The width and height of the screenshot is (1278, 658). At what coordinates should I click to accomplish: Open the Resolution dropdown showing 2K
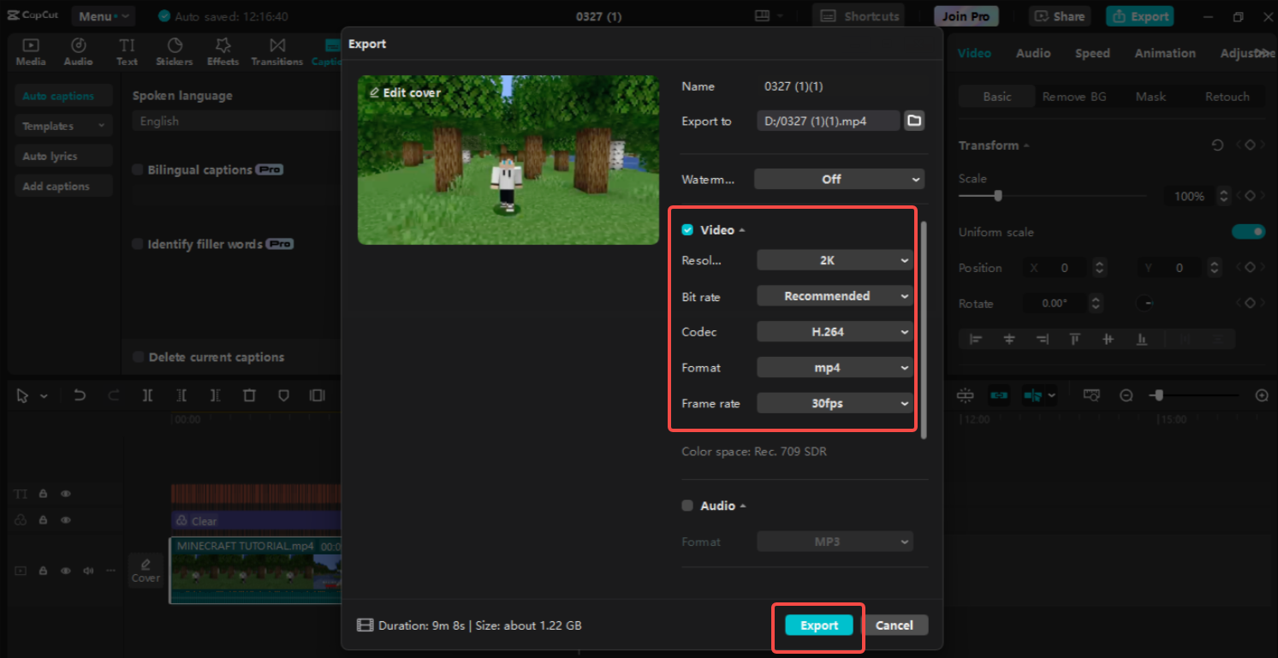[x=835, y=259]
